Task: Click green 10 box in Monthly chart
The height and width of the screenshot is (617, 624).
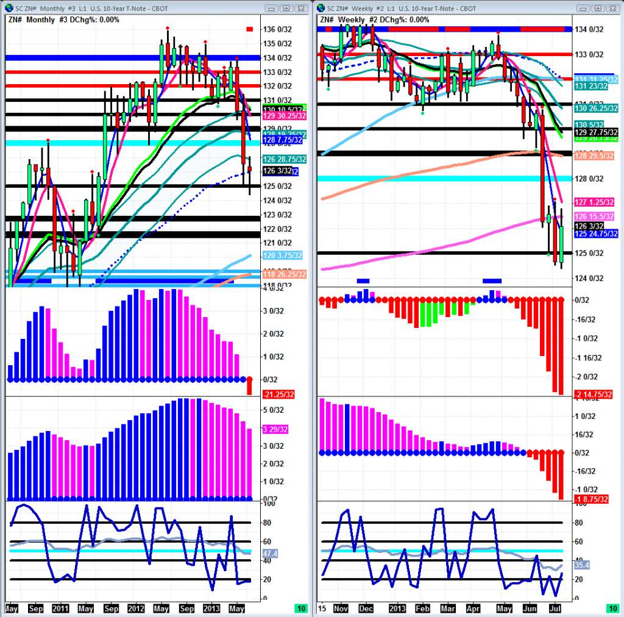Action: pyautogui.click(x=300, y=608)
